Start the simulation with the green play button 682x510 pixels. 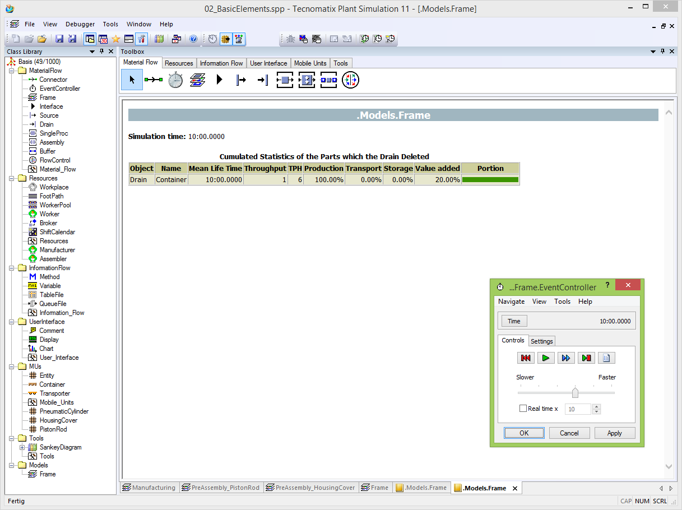point(546,358)
